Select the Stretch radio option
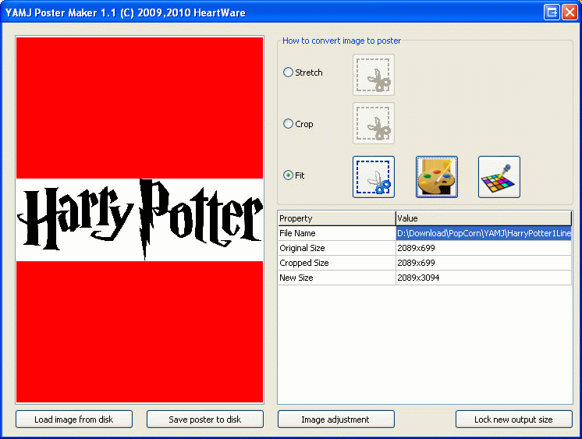 coord(303,73)
